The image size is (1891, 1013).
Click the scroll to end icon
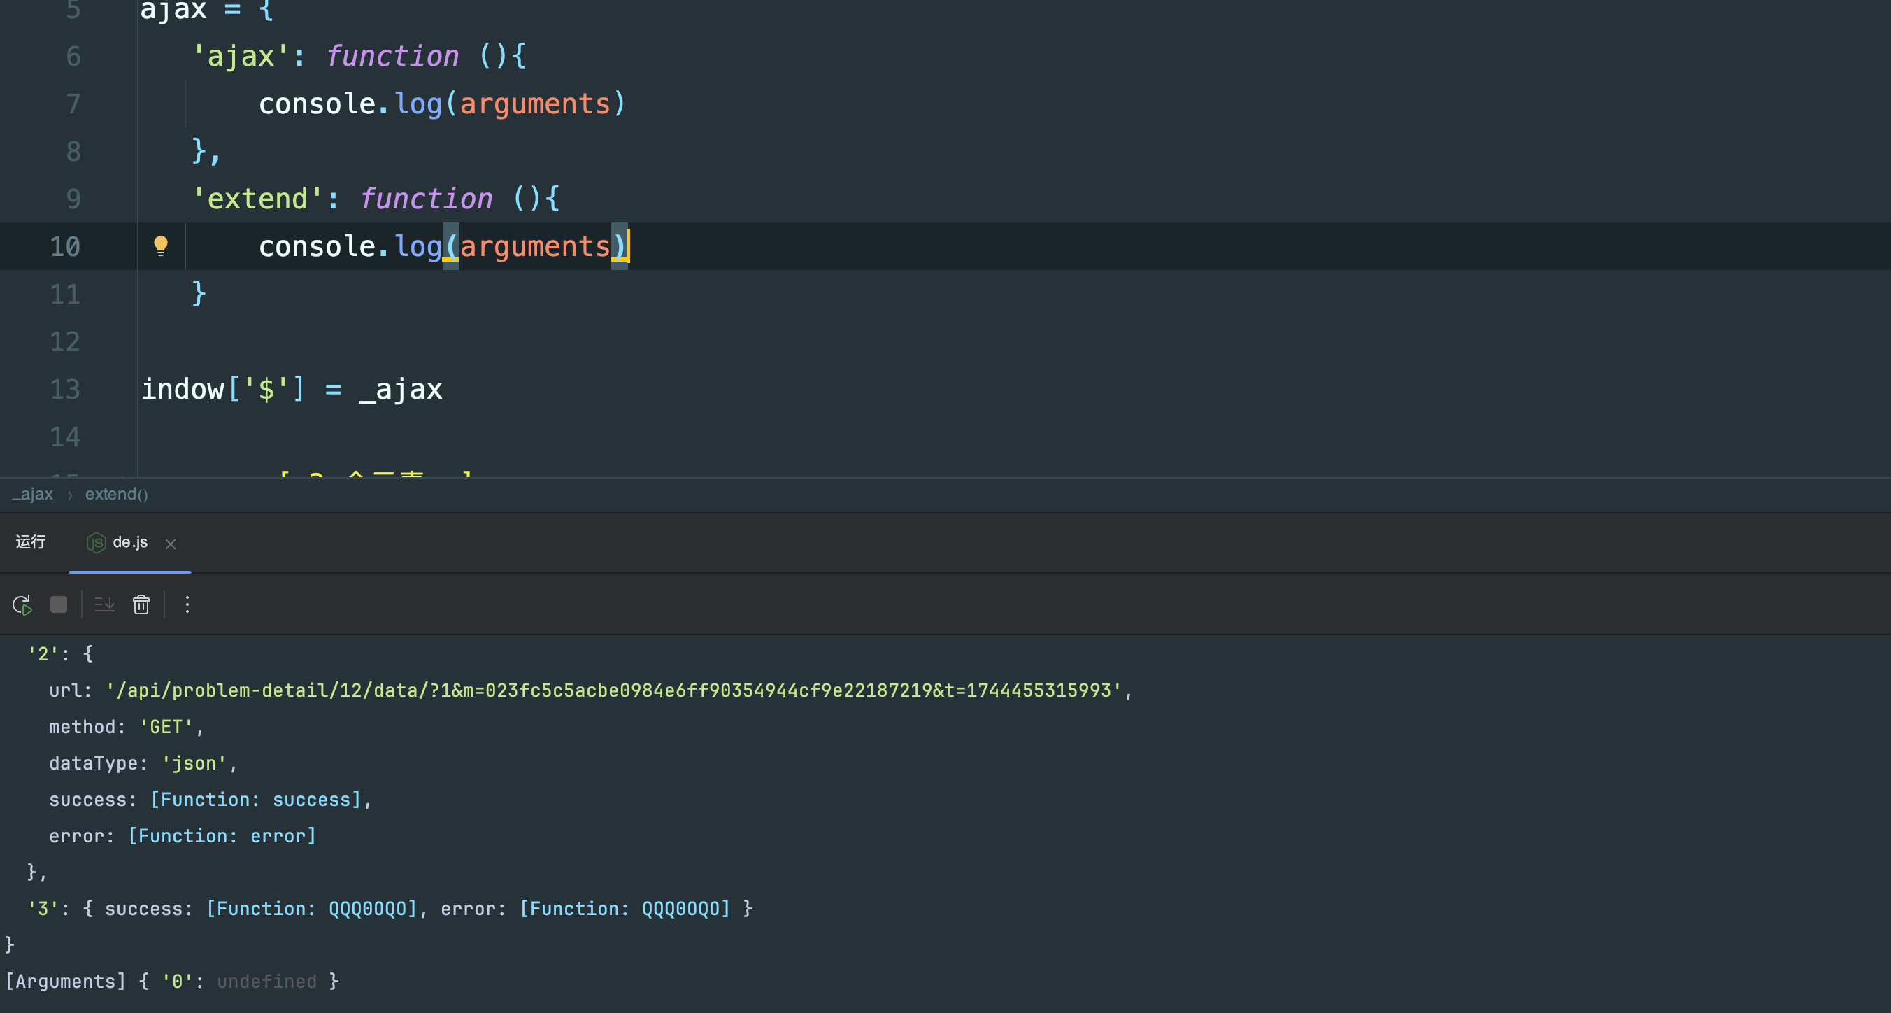click(104, 604)
